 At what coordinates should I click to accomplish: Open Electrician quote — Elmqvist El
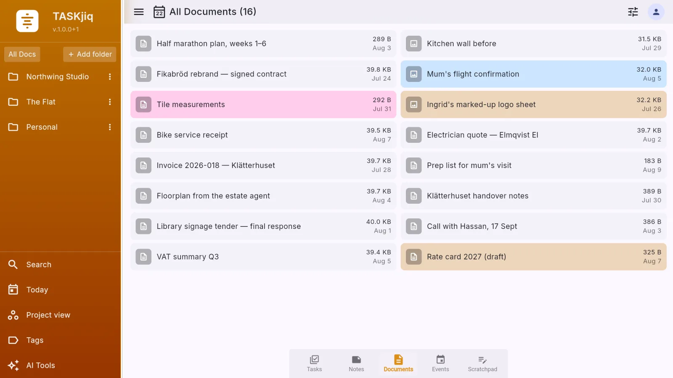533,135
